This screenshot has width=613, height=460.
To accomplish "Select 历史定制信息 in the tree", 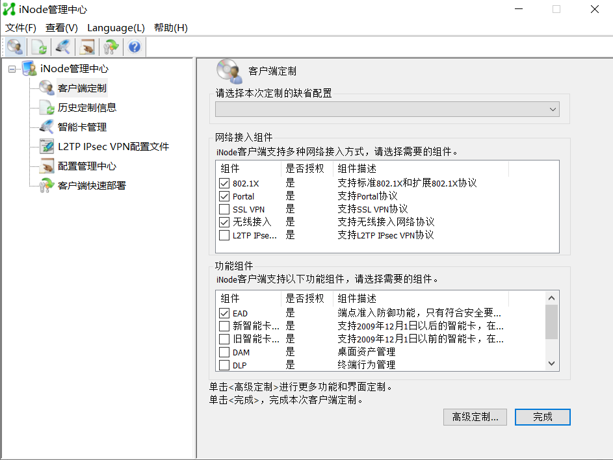I will [87, 107].
